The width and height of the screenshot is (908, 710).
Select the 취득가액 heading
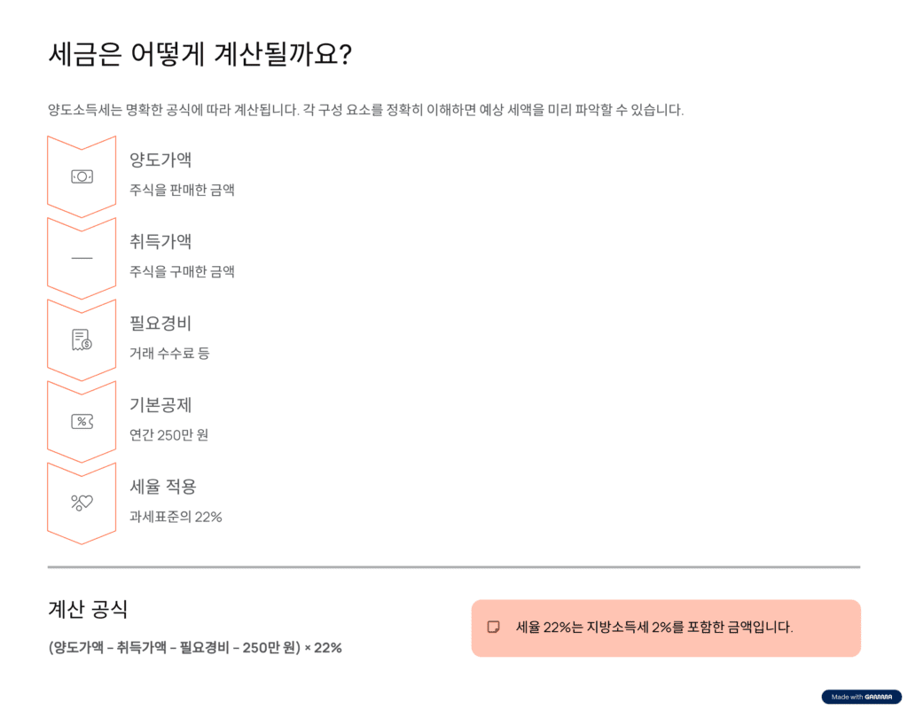point(160,241)
